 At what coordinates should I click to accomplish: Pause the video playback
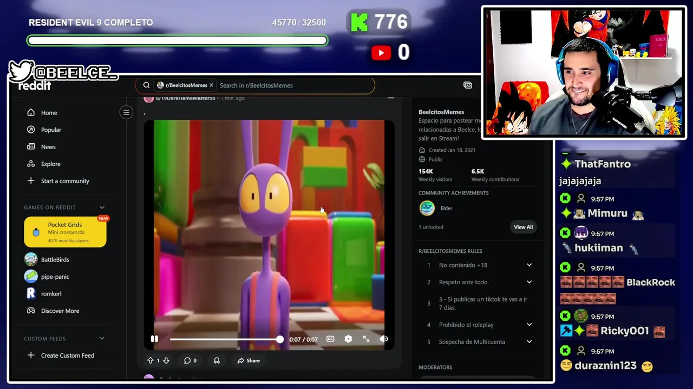pos(154,339)
